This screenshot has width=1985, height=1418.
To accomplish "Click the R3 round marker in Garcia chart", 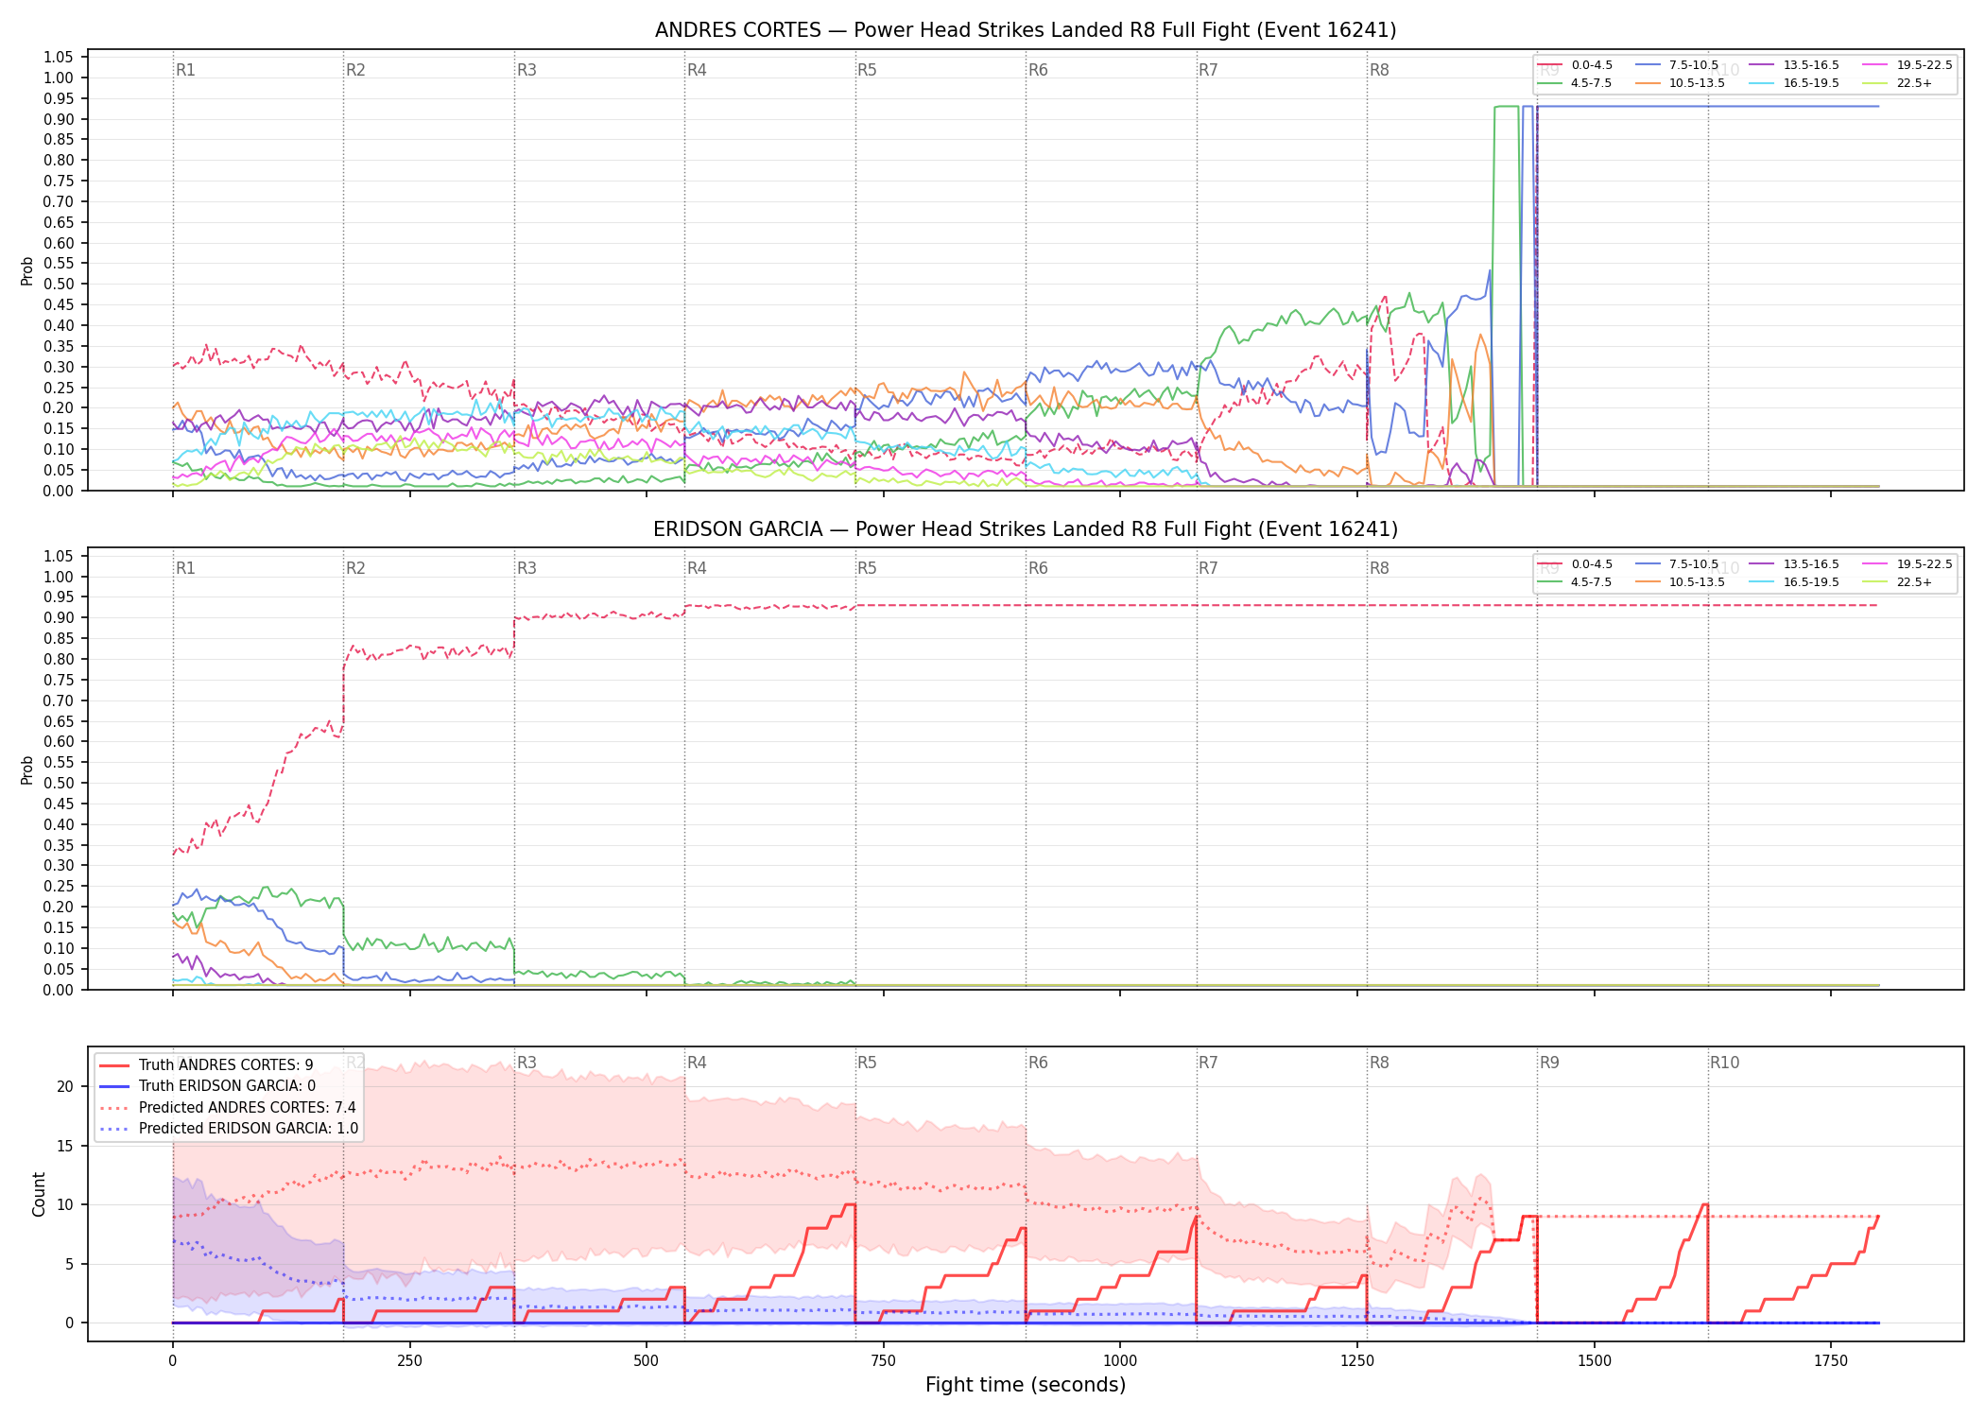I will 526,568.
